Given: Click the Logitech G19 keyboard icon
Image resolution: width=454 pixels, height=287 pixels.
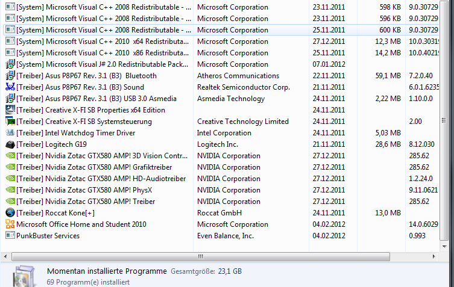Looking at the screenshot, I should click(x=10, y=144).
